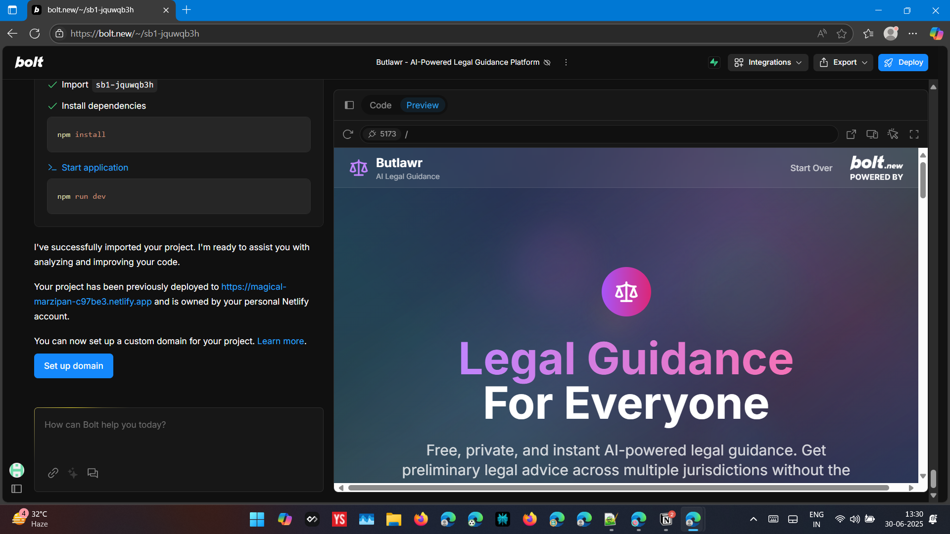
Task: Expand the Export dropdown menu
Action: click(x=843, y=62)
